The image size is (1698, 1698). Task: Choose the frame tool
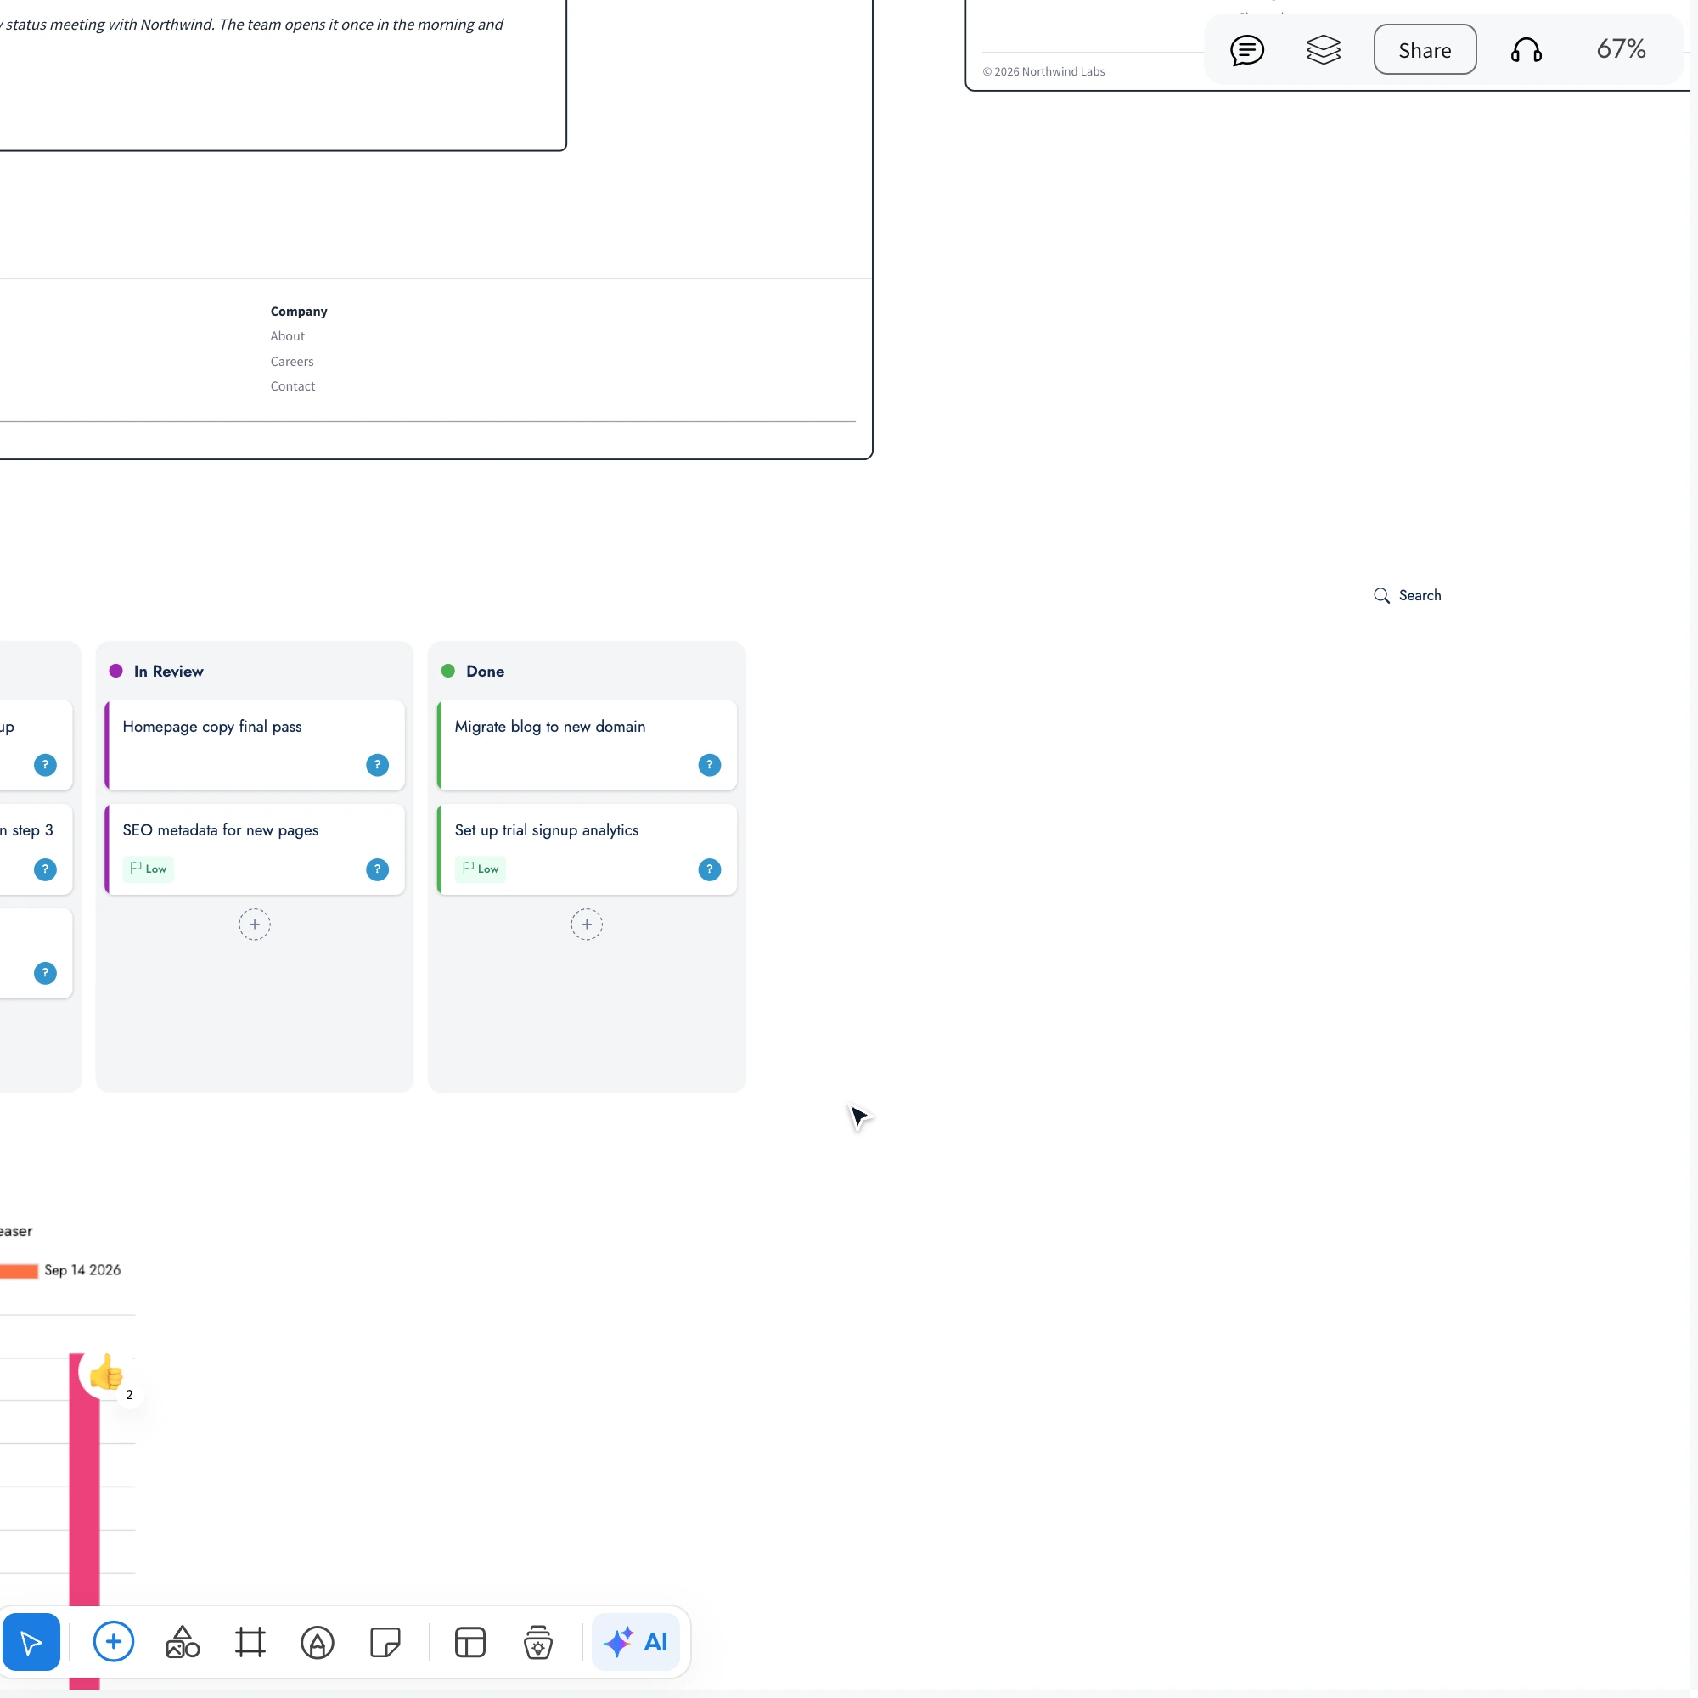pos(250,1642)
